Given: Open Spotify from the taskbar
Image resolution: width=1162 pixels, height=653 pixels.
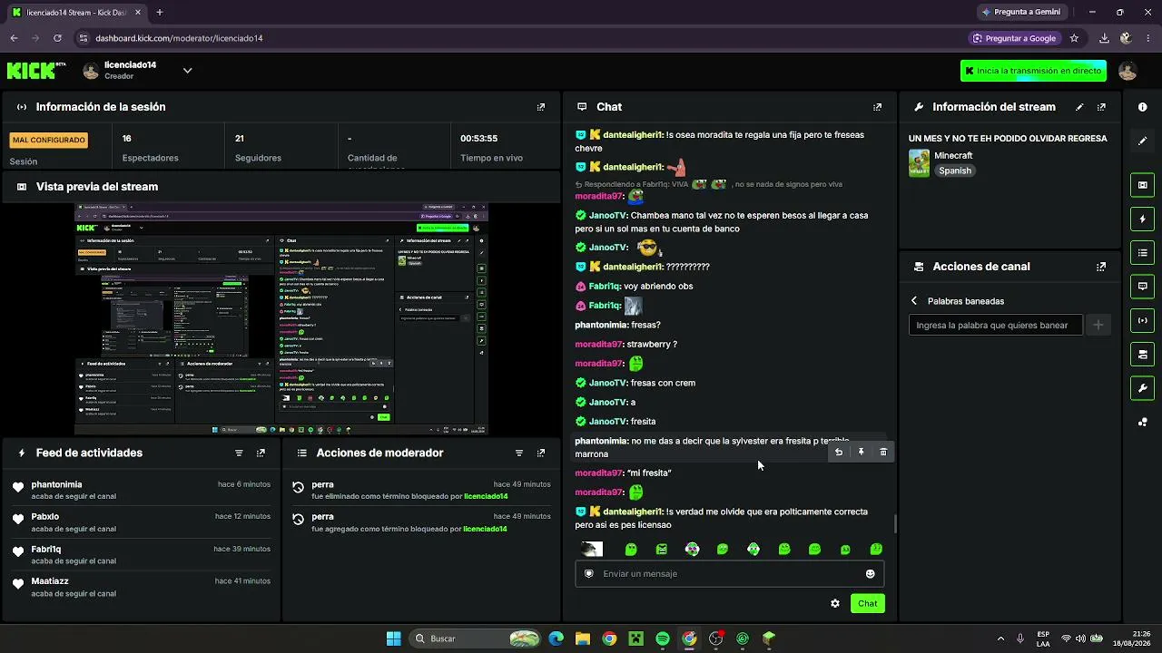Looking at the screenshot, I should [663, 638].
